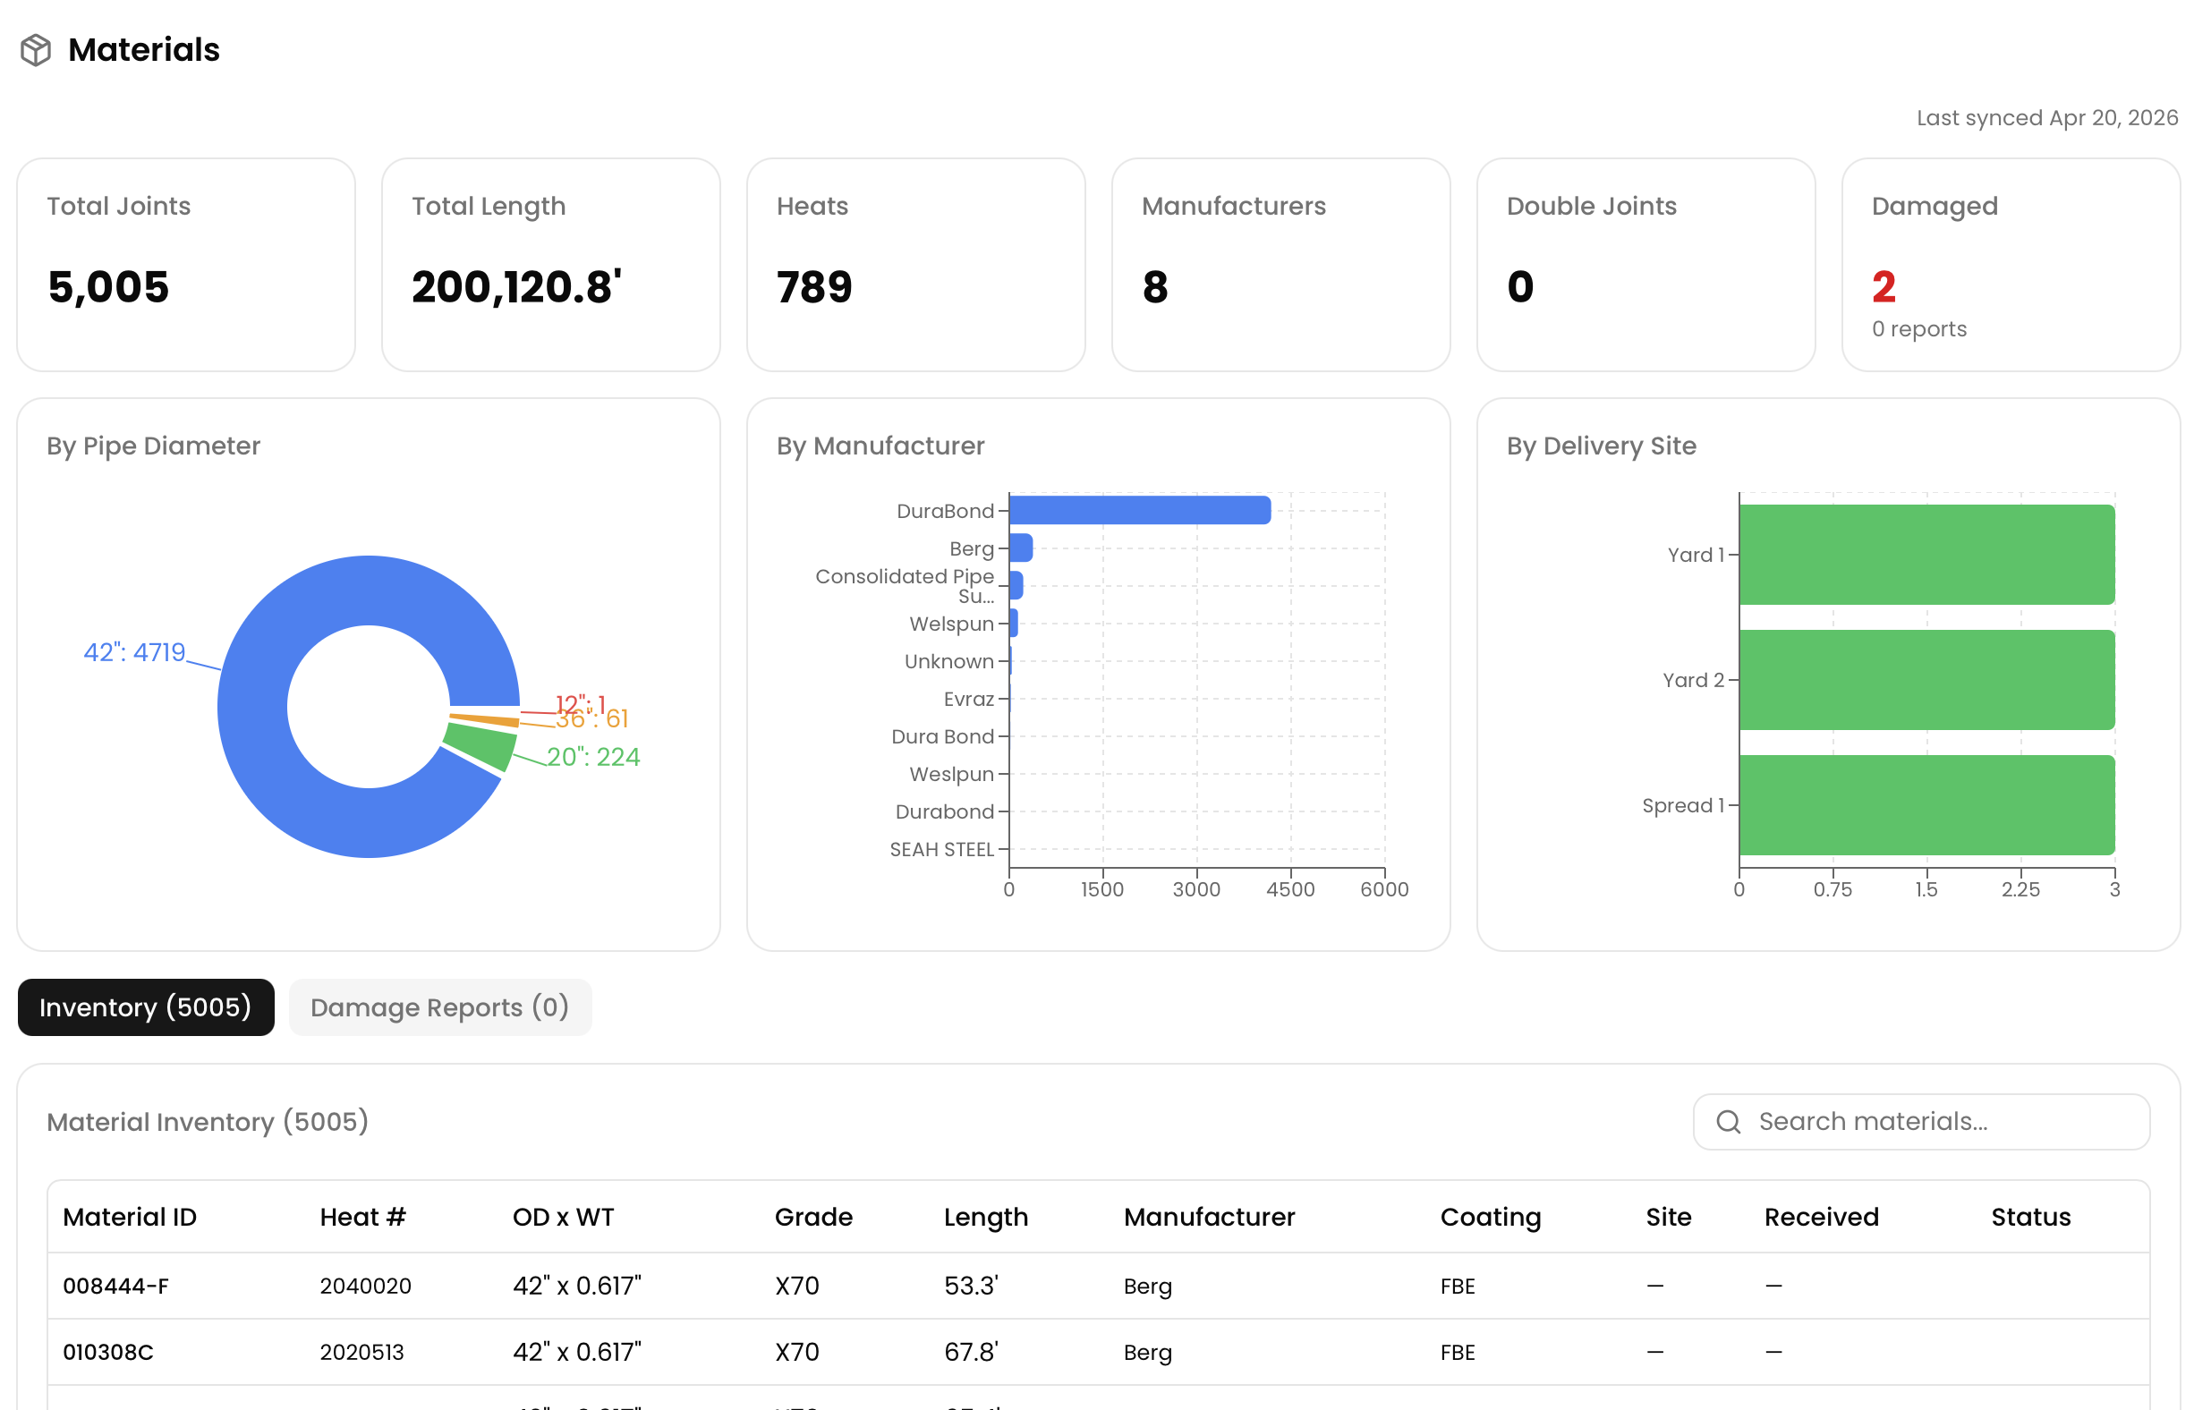Open material row 008444-F
The image size is (2194, 1410).
point(115,1286)
